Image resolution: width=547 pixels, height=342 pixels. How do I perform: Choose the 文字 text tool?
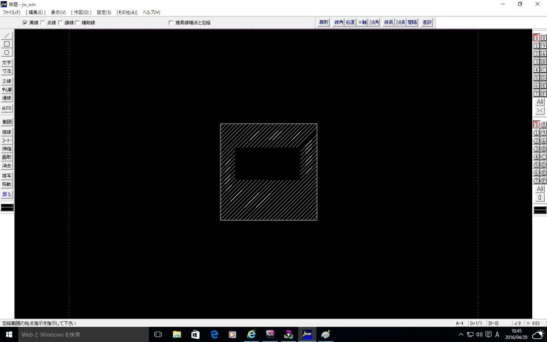[7, 62]
